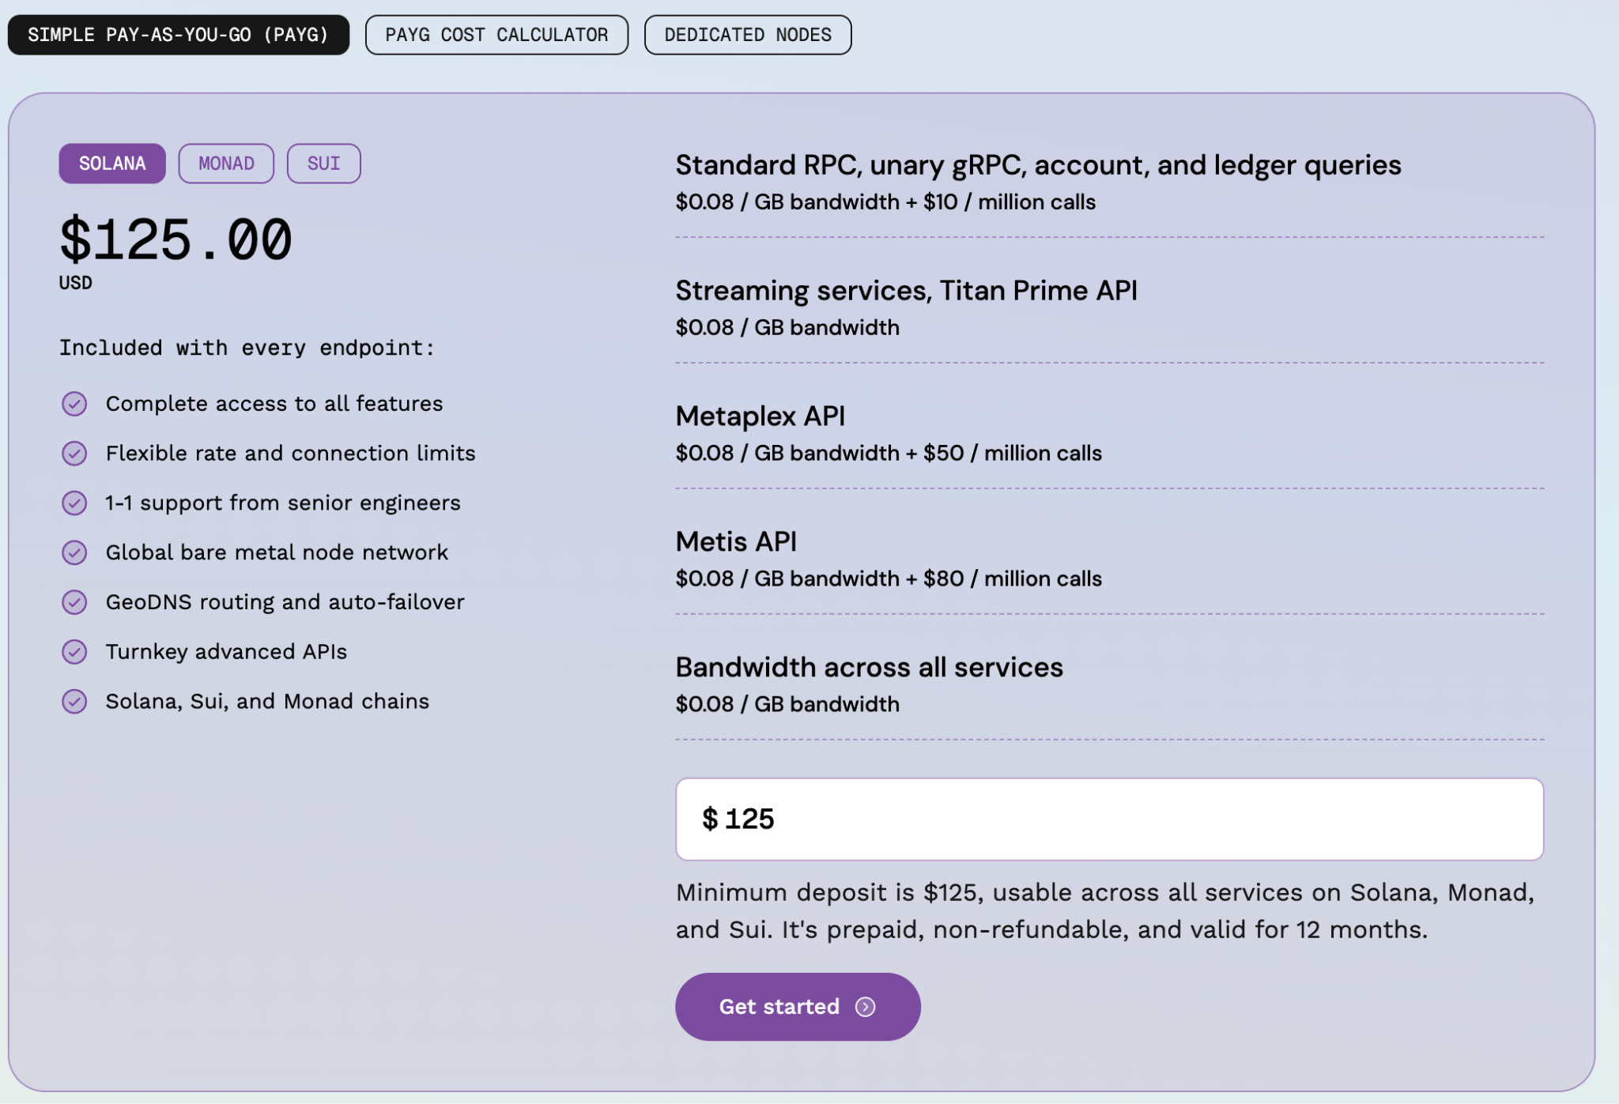Click the price under Streaming services heading
The height and width of the screenshot is (1104, 1619).
coord(787,328)
